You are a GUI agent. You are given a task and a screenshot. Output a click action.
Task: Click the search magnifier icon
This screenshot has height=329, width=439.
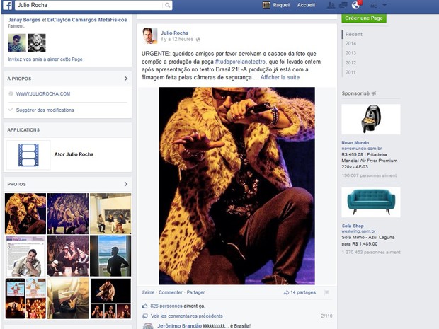tap(167, 5)
